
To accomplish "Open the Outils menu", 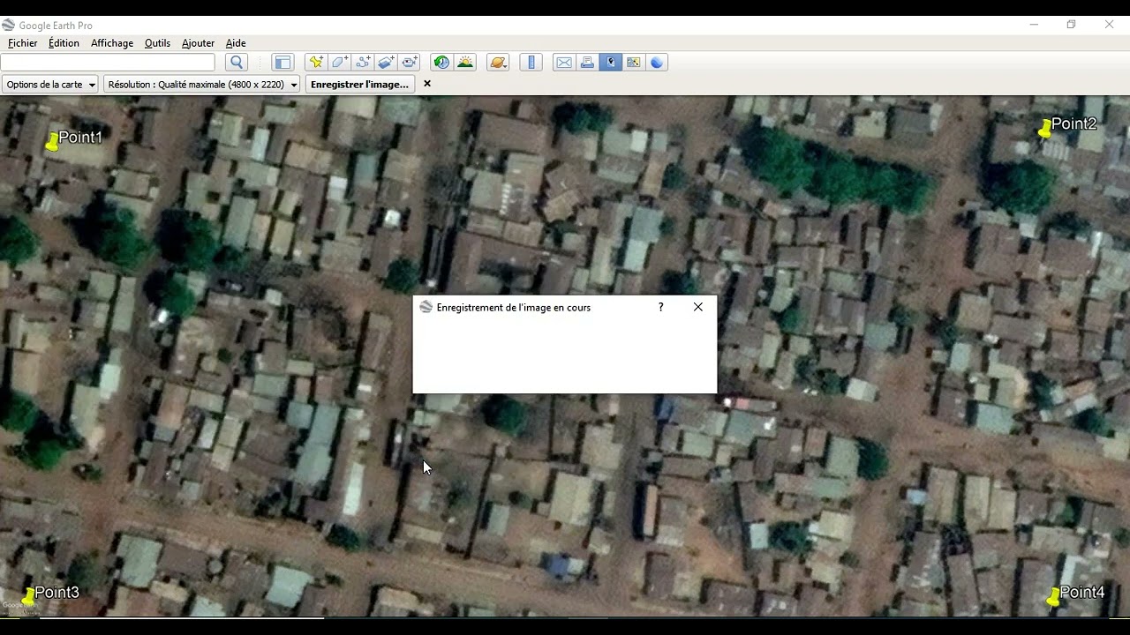I will coord(157,43).
